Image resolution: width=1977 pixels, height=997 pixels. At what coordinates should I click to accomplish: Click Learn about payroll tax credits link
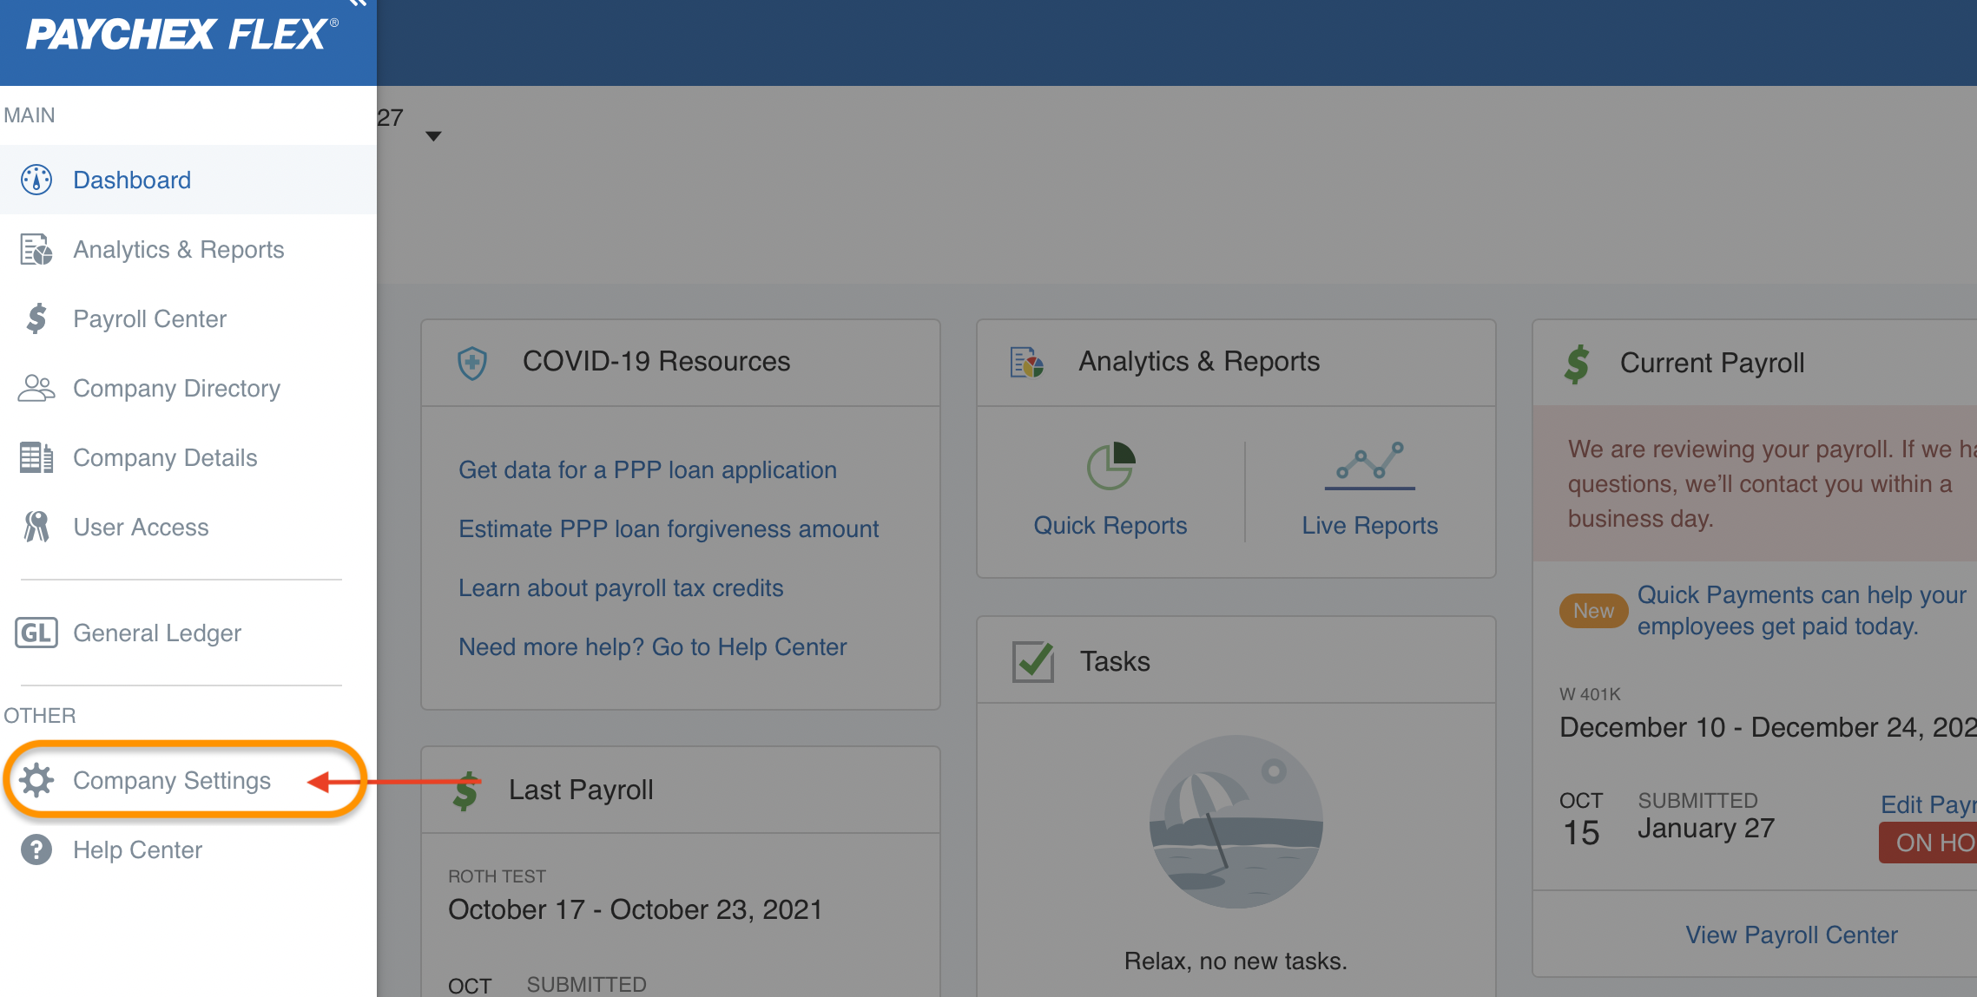621,587
